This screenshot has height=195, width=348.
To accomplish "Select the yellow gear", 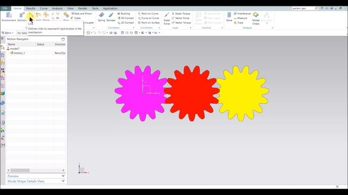I will pos(243,93).
